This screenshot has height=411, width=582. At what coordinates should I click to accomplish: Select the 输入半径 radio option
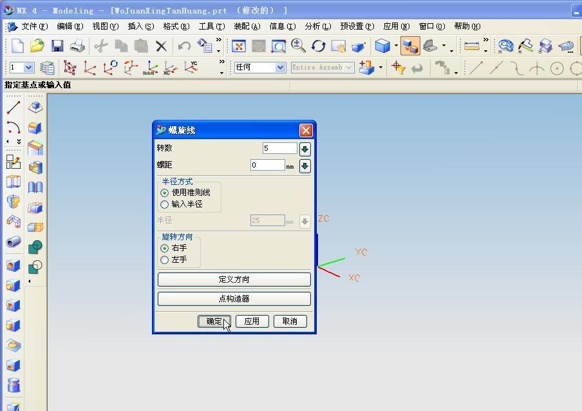tap(165, 204)
